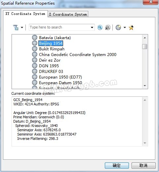Select the XY Coordinate System tab
Image resolution: width=159 pixels, height=172 pixels.
(x=25, y=14)
